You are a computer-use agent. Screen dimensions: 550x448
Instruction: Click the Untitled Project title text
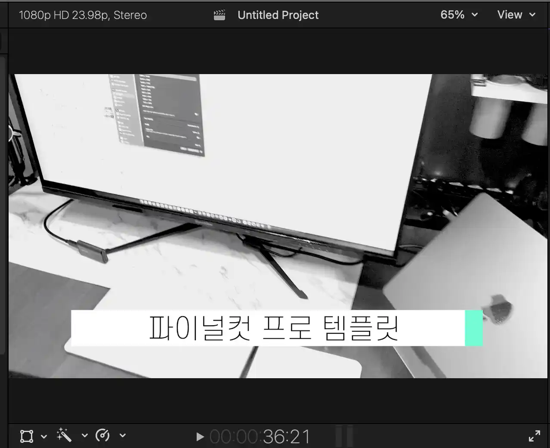pyautogui.click(x=278, y=15)
